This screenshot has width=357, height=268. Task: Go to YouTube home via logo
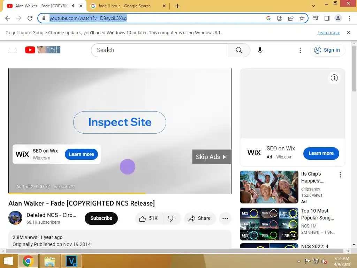pos(43,50)
